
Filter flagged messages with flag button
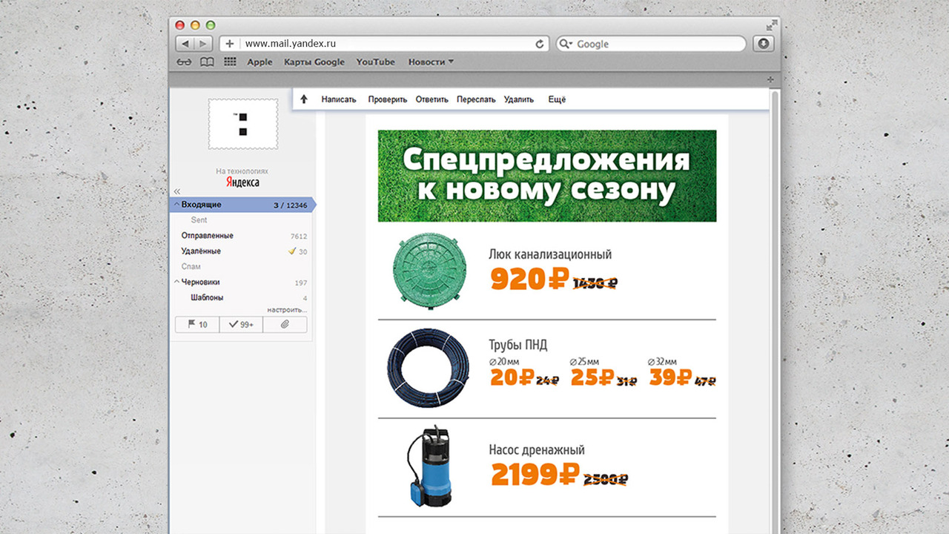click(x=197, y=325)
